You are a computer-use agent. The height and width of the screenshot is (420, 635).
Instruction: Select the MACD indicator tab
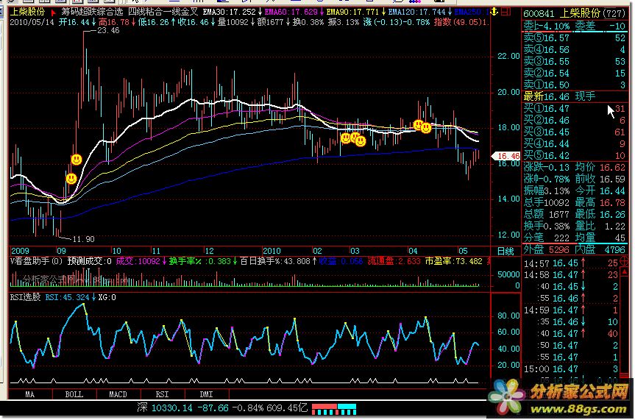point(118,395)
